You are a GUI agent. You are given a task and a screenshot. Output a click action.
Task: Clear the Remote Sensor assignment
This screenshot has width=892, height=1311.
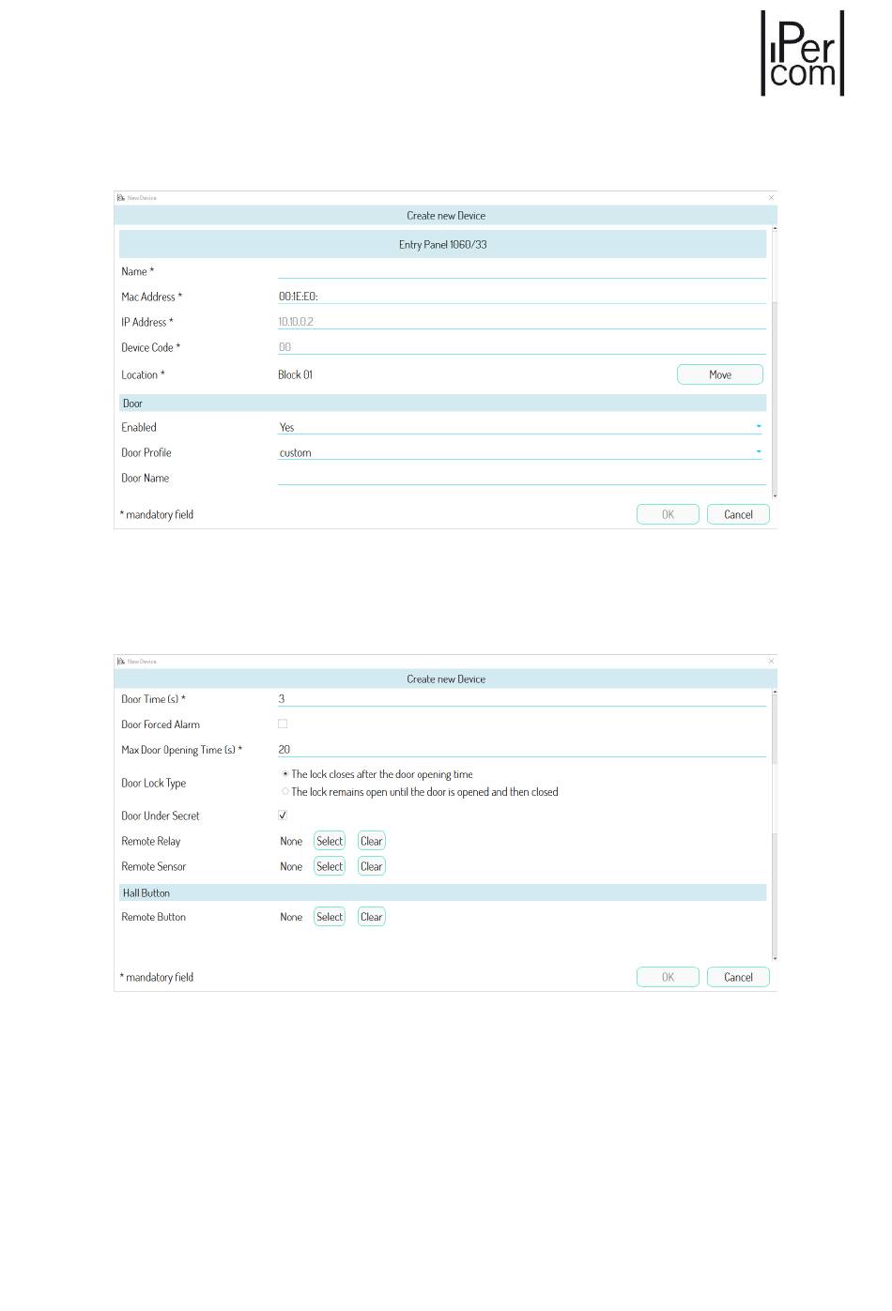(x=372, y=866)
